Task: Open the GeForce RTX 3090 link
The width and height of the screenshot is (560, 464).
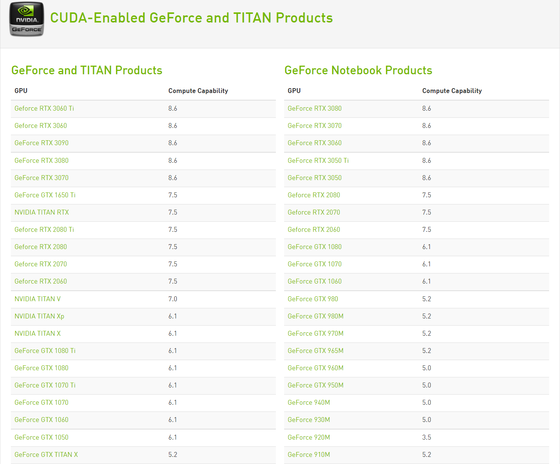Action: pos(42,143)
